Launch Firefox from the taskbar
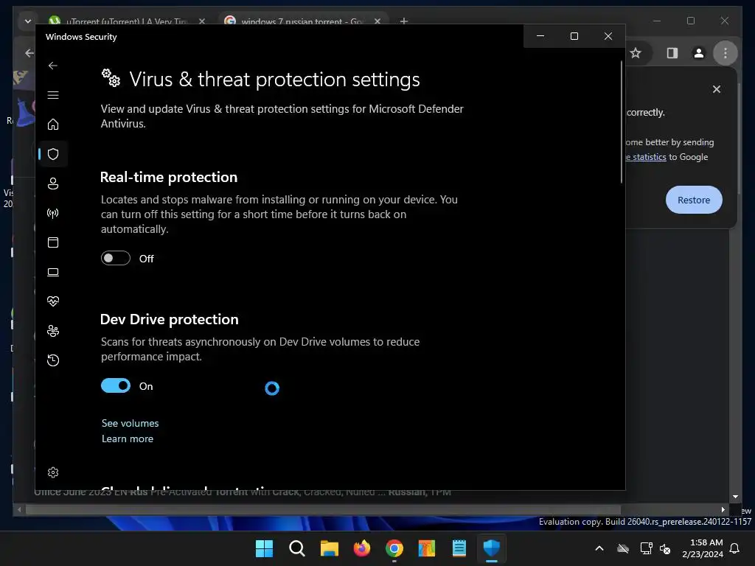The width and height of the screenshot is (755, 566). point(361,548)
